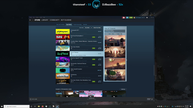Go to the STORE section
The height and width of the screenshot is (108, 193).
[x=37, y=20]
